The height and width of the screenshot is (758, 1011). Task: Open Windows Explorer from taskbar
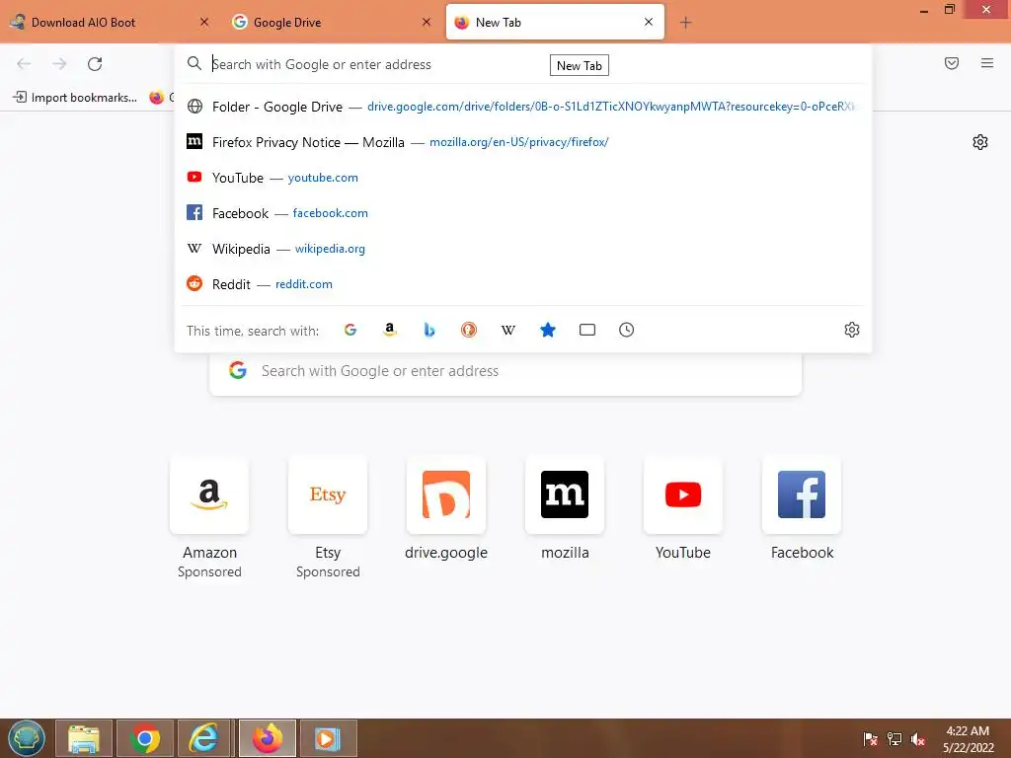pyautogui.click(x=84, y=738)
